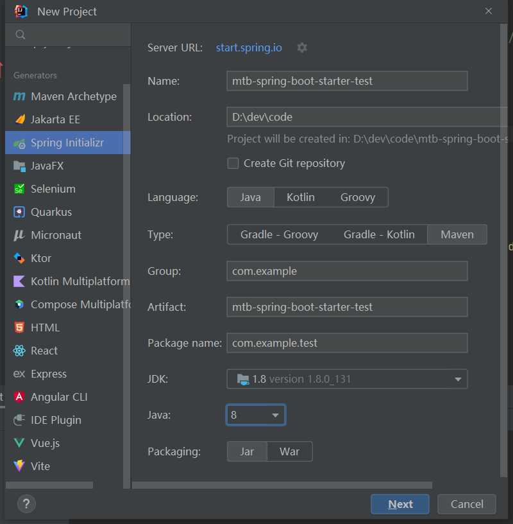Click the Next button
This screenshot has width=513, height=524.
coord(400,504)
